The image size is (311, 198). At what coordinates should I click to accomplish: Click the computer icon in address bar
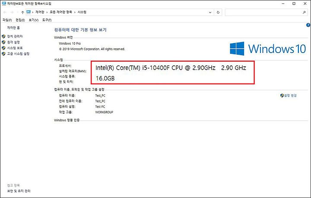[x=29, y=12]
